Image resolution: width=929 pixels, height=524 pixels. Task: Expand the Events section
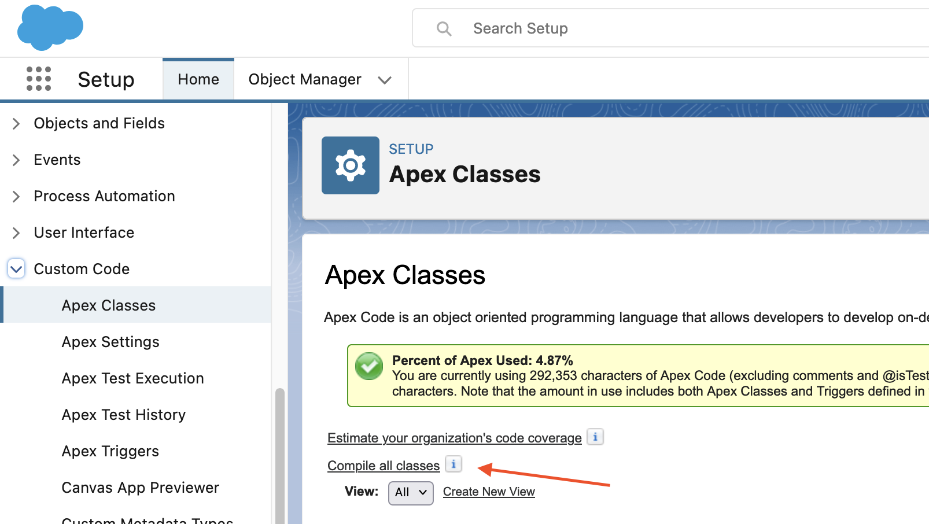[16, 160]
